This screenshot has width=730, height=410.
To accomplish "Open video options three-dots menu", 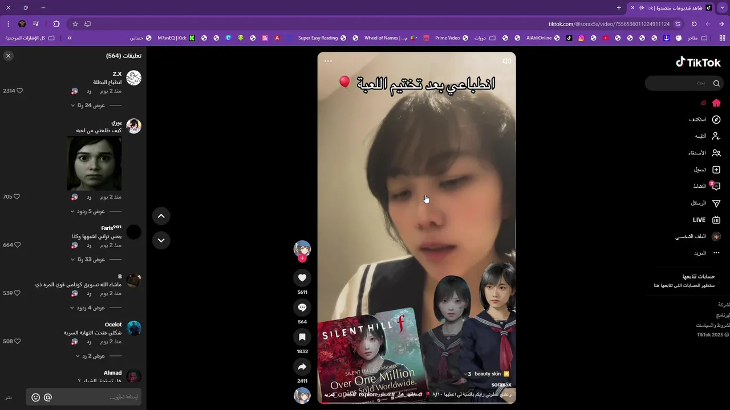I will coord(328,61).
